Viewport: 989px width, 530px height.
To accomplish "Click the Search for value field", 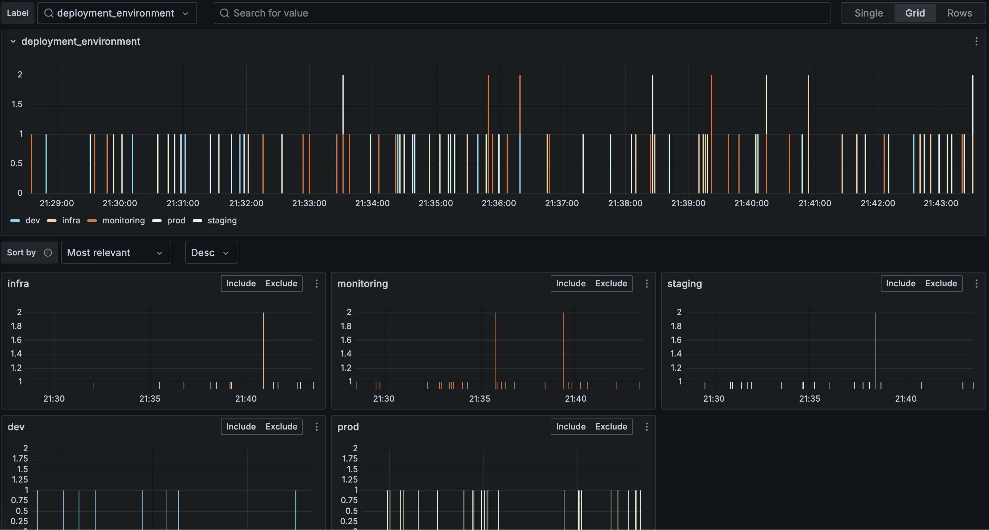I will pos(522,13).
